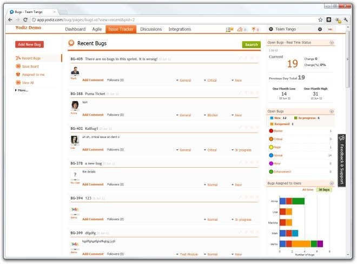Click Mark's avatar on BG-405
This screenshot has height=264, width=357.
click(75, 71)
